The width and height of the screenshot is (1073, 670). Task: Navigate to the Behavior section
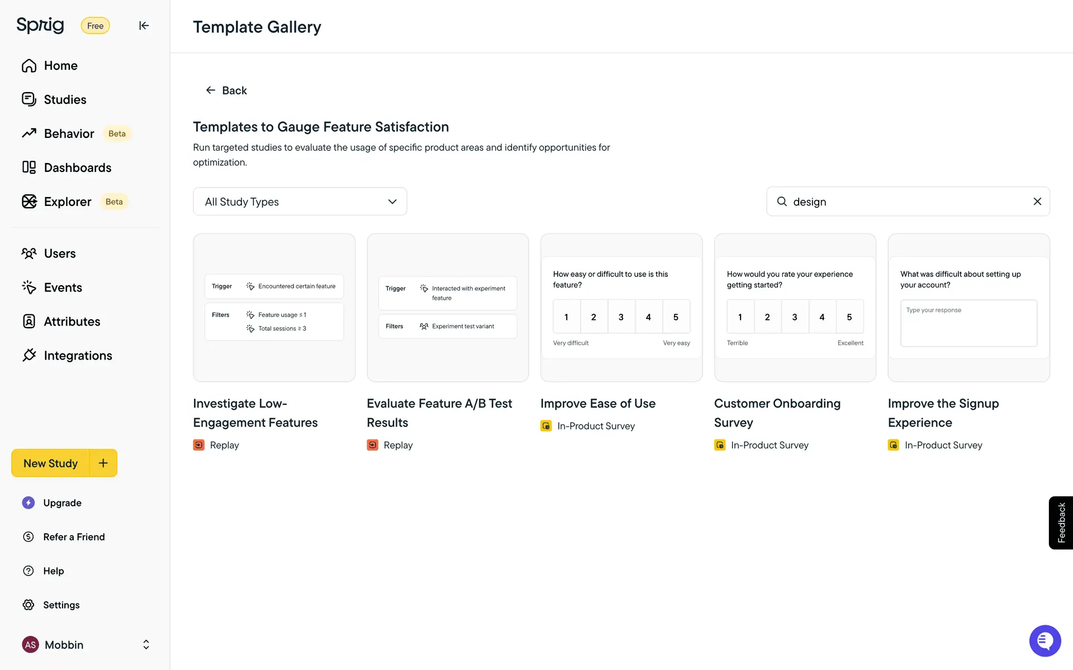click(x=69, y=134)
